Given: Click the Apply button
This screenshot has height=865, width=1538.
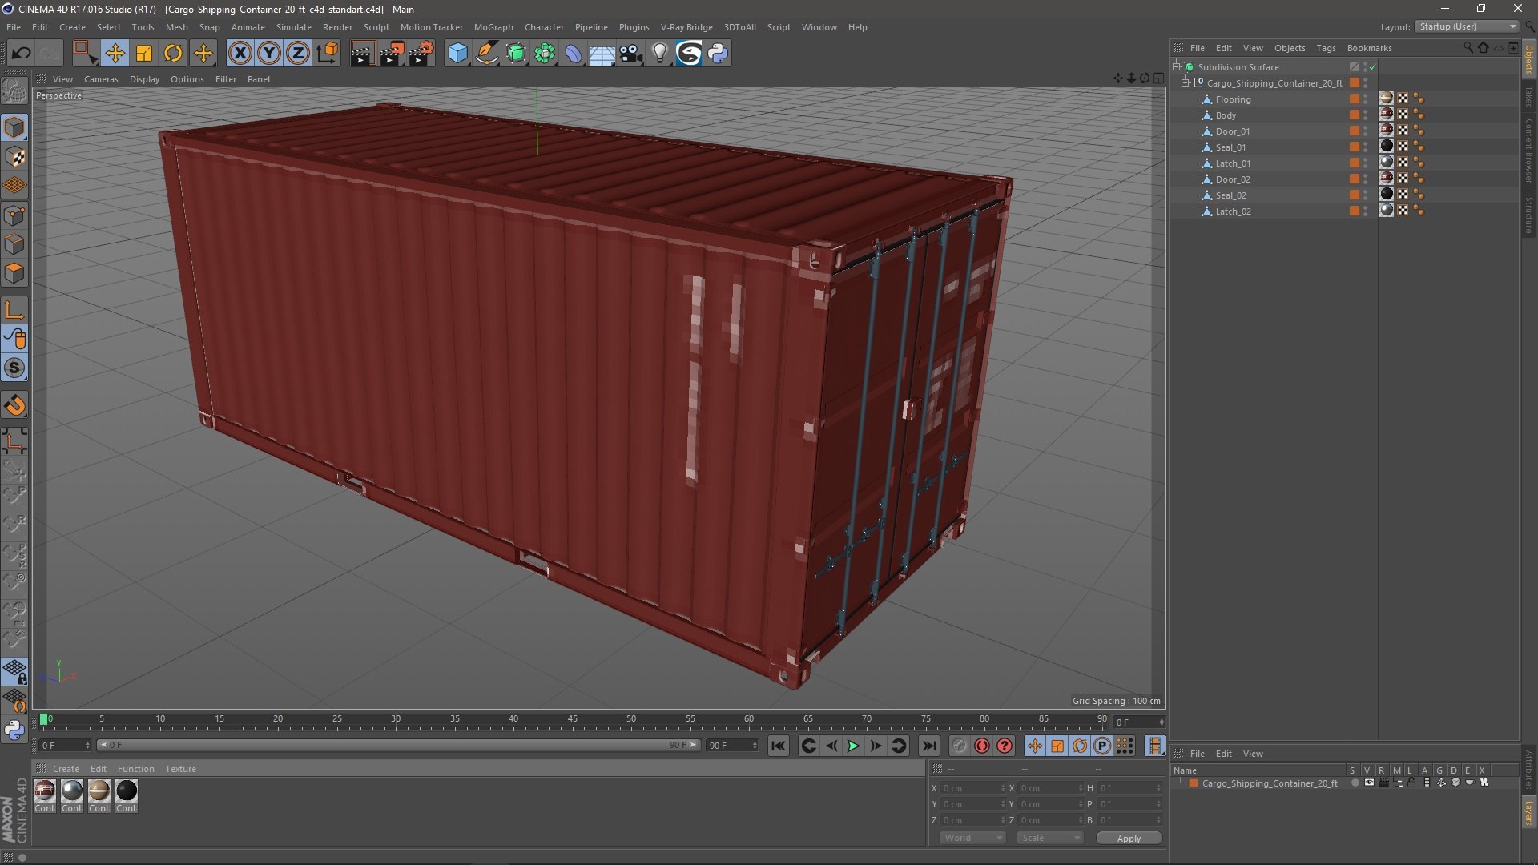Looking at the screenshot, I should click(1129, 839).
